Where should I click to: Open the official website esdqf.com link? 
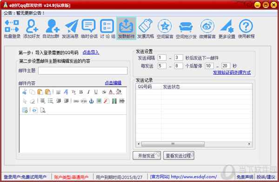(194, 177)
